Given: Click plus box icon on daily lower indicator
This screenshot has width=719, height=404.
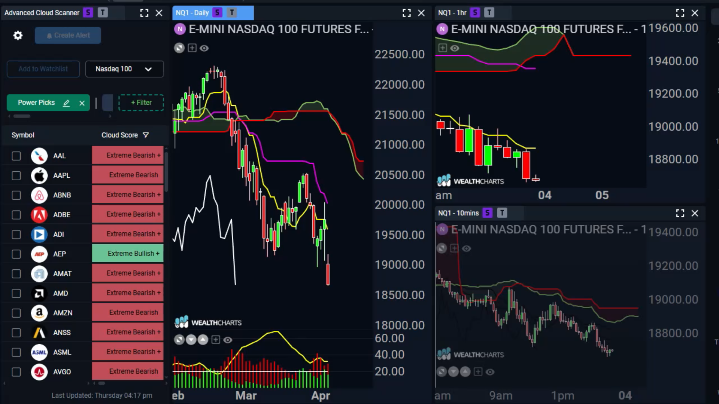Looking at the screenshot, I should (216, 340).
